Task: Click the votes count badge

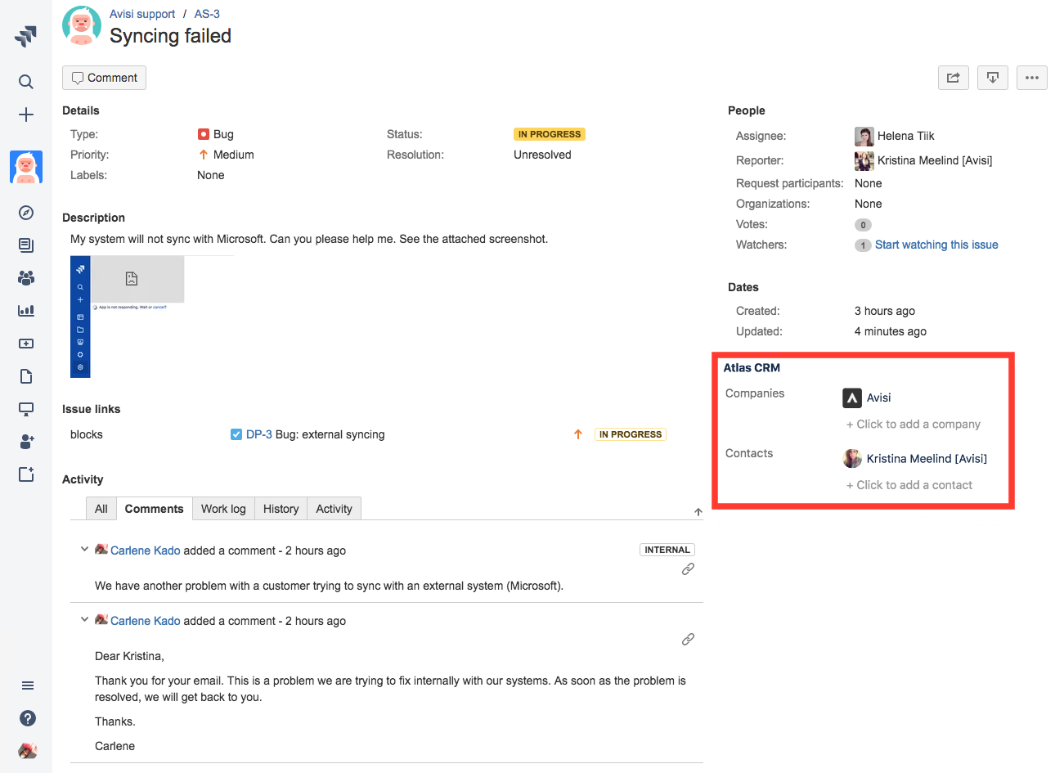Action: click(863, 225)
